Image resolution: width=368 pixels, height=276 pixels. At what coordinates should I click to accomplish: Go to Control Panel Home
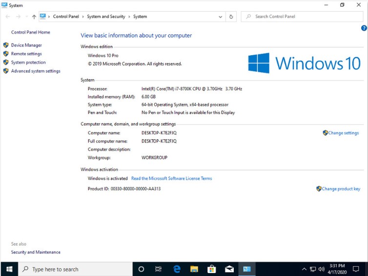[31, 32]
